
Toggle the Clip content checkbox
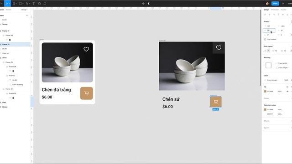pyautogui.click(x=265, y=40)
